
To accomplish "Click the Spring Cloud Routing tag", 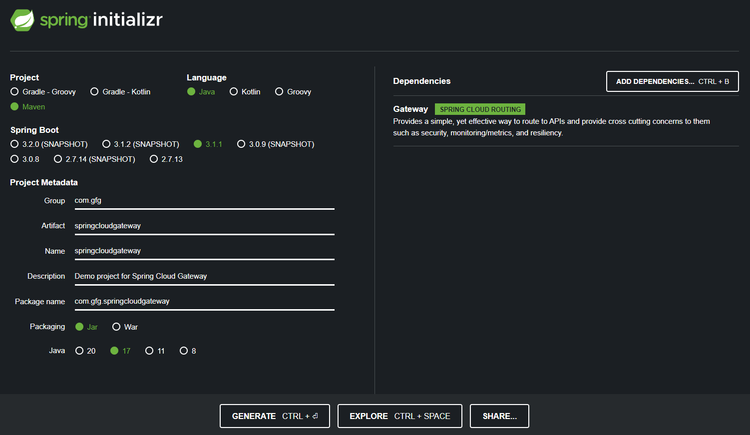I will click(480, 109).
